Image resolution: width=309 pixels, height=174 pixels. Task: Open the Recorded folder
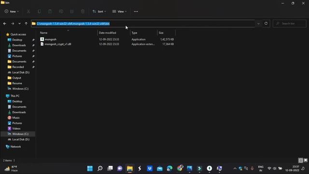[x=18, y=67]
